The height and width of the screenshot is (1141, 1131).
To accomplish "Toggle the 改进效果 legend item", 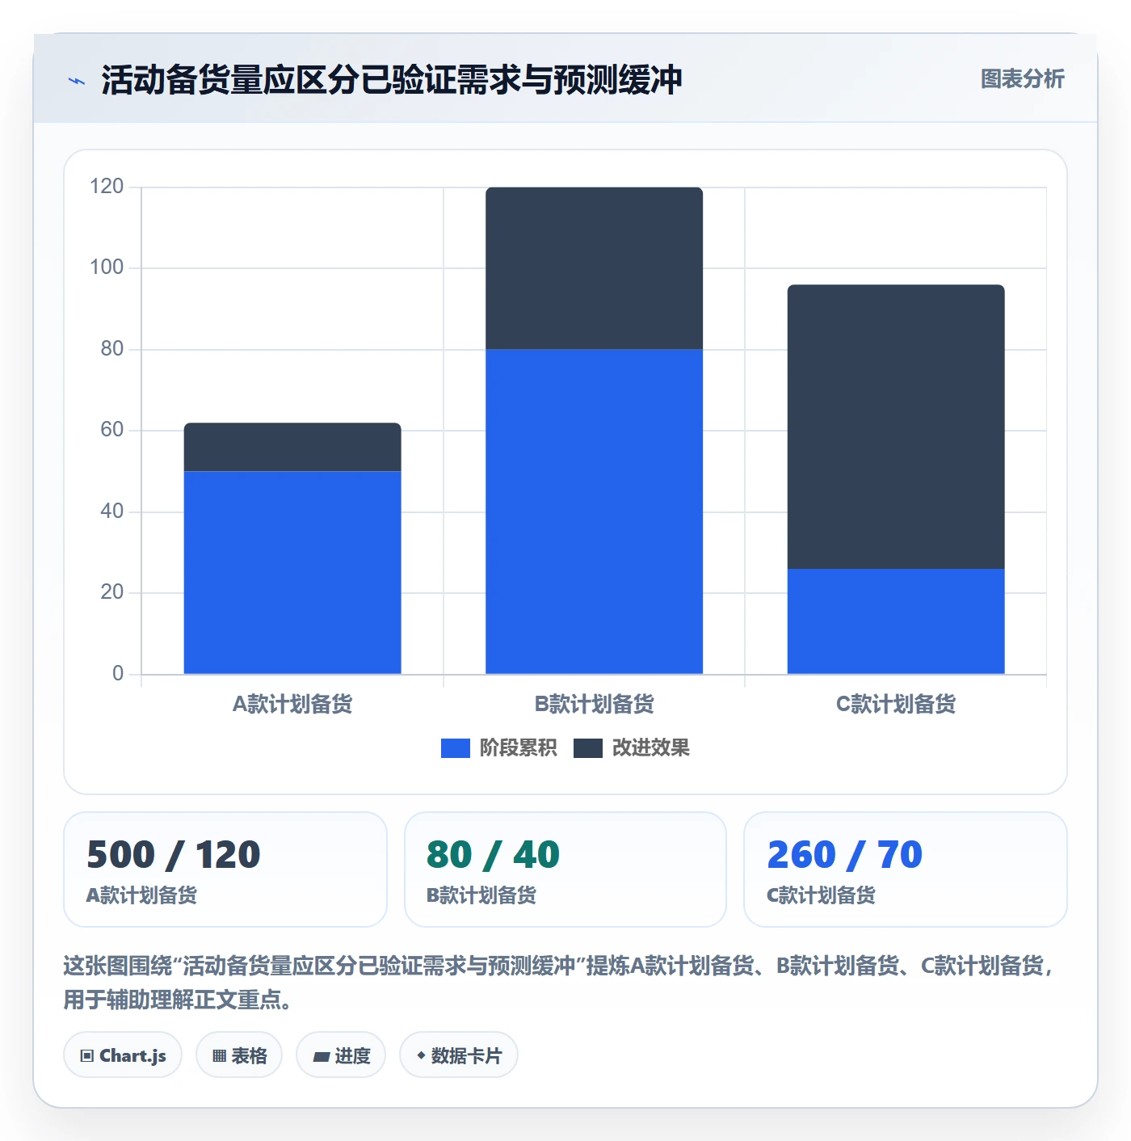I will [x=632, y=747].
